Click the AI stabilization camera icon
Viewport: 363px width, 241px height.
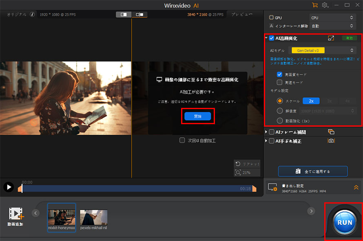click(331, 141)
